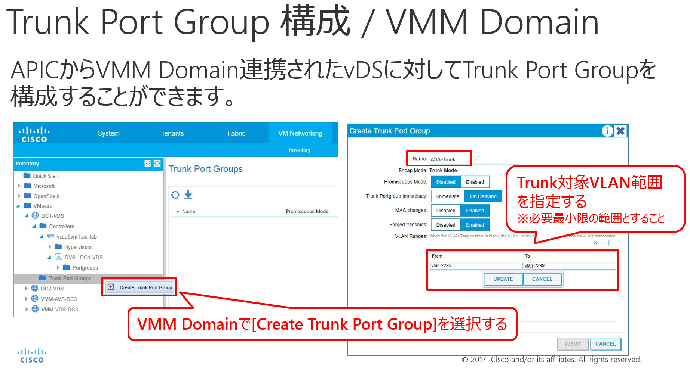
Task: Collapse the vcsa6vm1.aci.lab node
Action: 42,236
